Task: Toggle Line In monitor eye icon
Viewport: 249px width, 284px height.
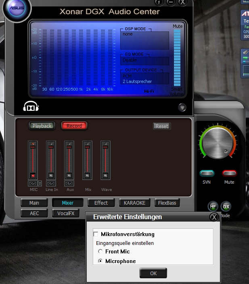Action: pos(51,183)
